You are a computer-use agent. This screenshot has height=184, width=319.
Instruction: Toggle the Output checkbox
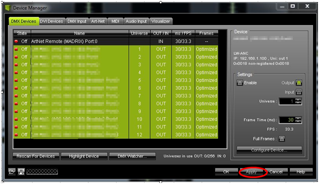pos(299,83)
